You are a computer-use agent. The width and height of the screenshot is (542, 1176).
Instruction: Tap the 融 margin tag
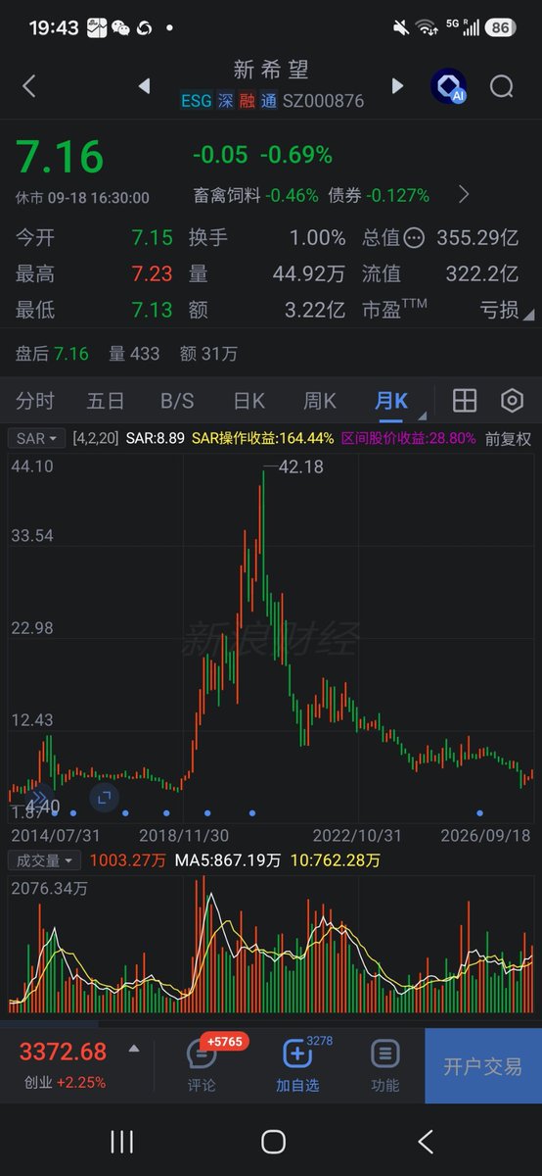(248, 100)
